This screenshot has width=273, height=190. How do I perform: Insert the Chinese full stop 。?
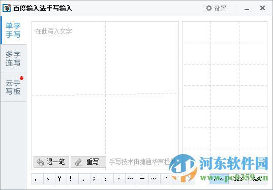point(49,179)
